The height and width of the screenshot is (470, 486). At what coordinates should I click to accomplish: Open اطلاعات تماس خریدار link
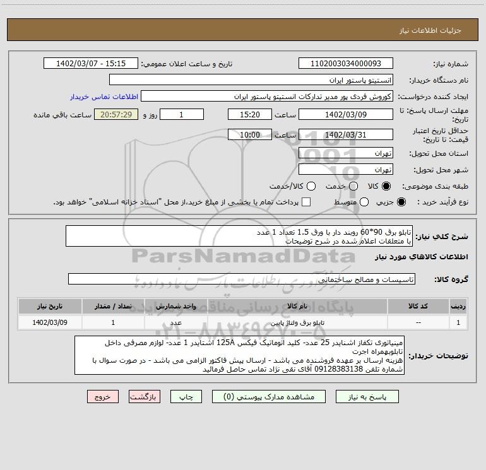click(x=104, y=97)
